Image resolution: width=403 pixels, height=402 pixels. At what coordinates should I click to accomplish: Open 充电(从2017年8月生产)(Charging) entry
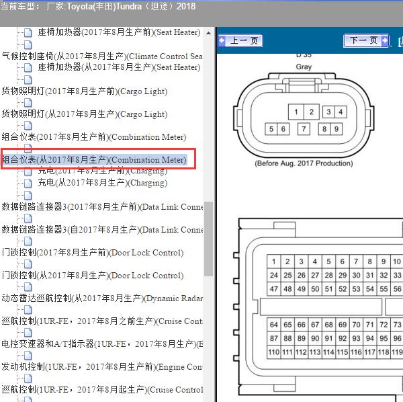103,183
